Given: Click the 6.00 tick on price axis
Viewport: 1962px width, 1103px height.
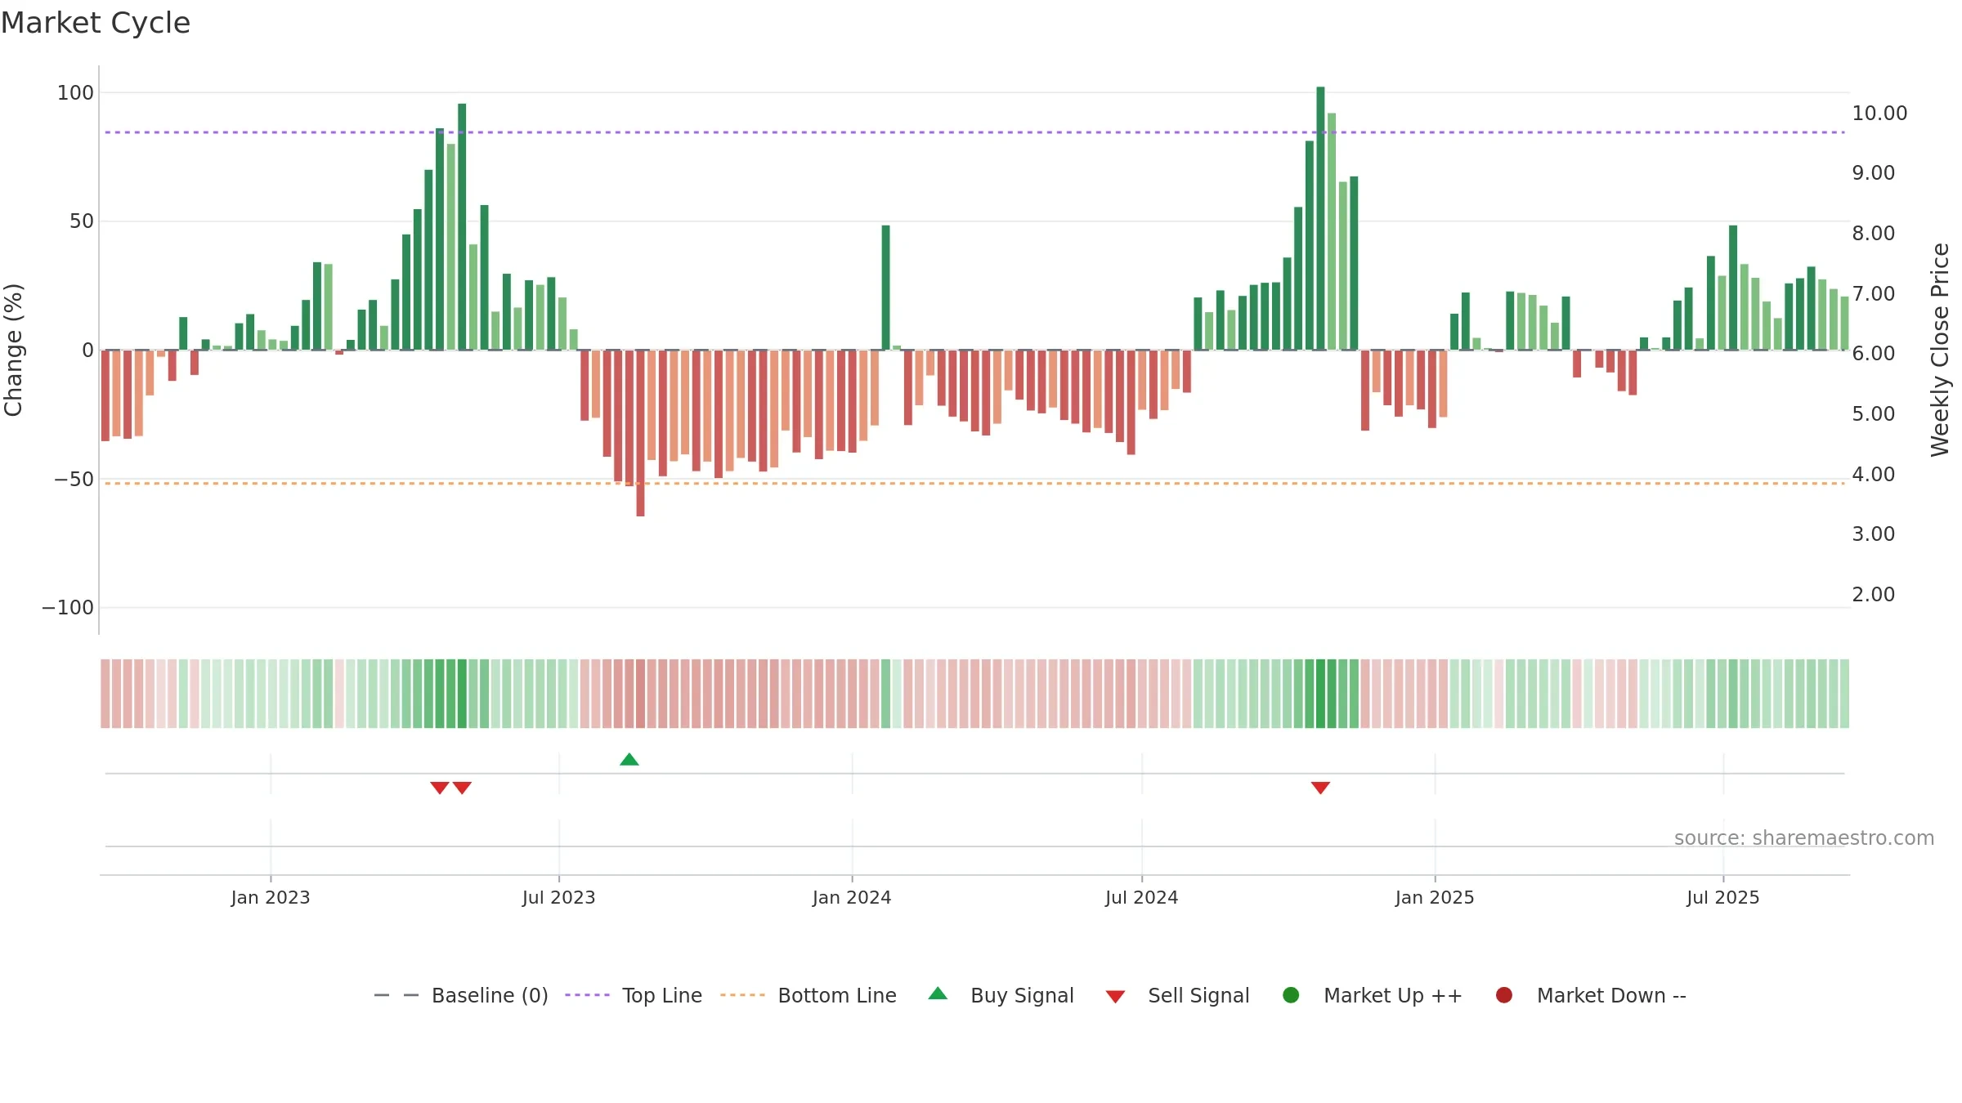Looking at the screenshot, I should 1873,354.
